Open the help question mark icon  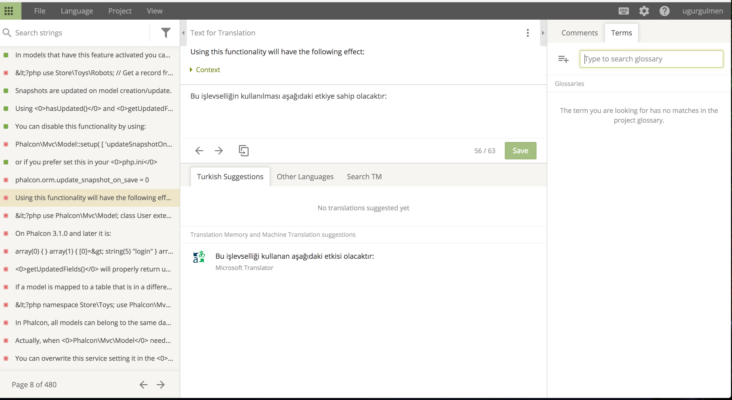(x=664, y=11)
